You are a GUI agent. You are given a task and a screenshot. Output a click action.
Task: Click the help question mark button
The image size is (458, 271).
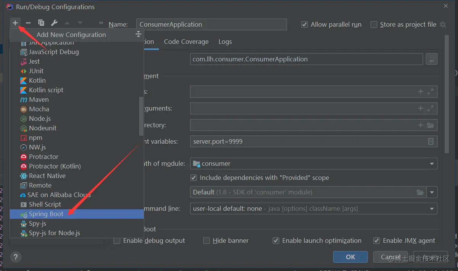pos(16,257)
